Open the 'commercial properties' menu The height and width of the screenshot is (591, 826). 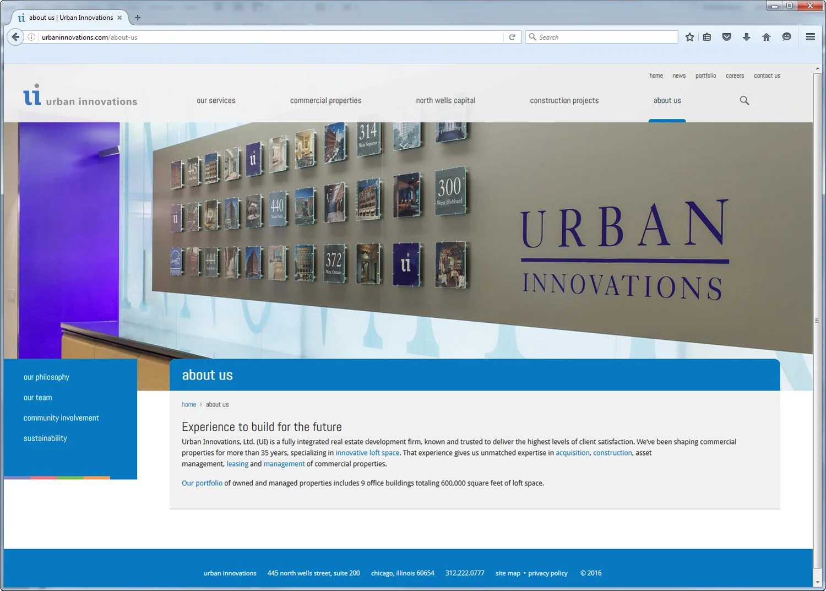point(326,101)
